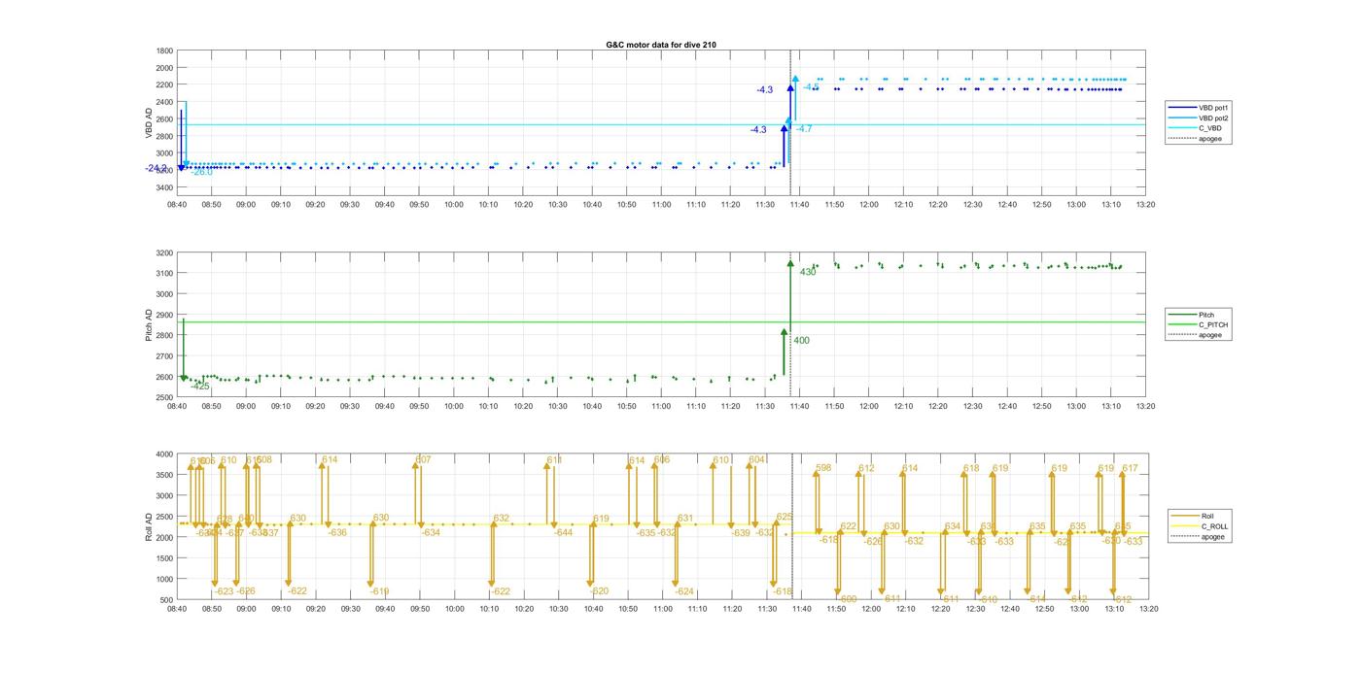Click the "430" pitch move label

point(808,272)
